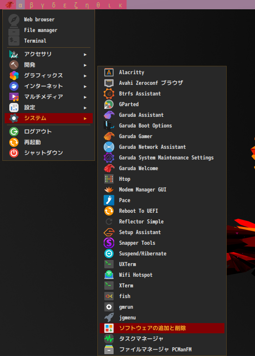
Task: Click the Snapper Tools icon
Action: point(109,243)
